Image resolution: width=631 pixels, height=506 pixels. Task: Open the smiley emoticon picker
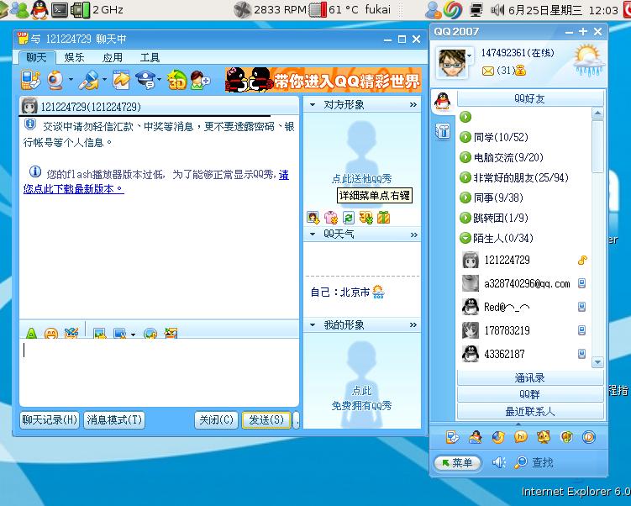[x=51, y=334]
